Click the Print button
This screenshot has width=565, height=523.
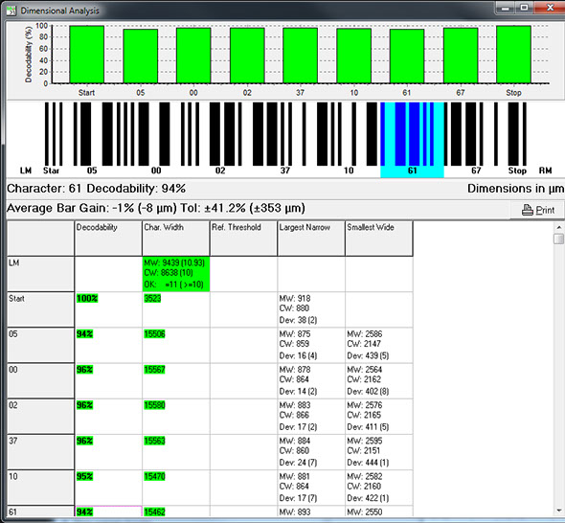click(537, 210)
